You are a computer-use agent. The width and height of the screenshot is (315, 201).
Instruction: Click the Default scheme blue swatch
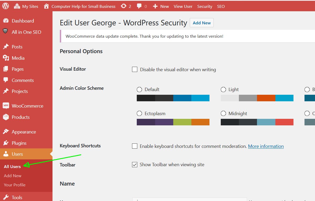182,98
